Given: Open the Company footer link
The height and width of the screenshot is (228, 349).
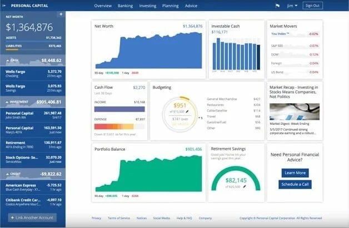Looking at the screenshot, I should pyautogui.click(x=205, y=218).
